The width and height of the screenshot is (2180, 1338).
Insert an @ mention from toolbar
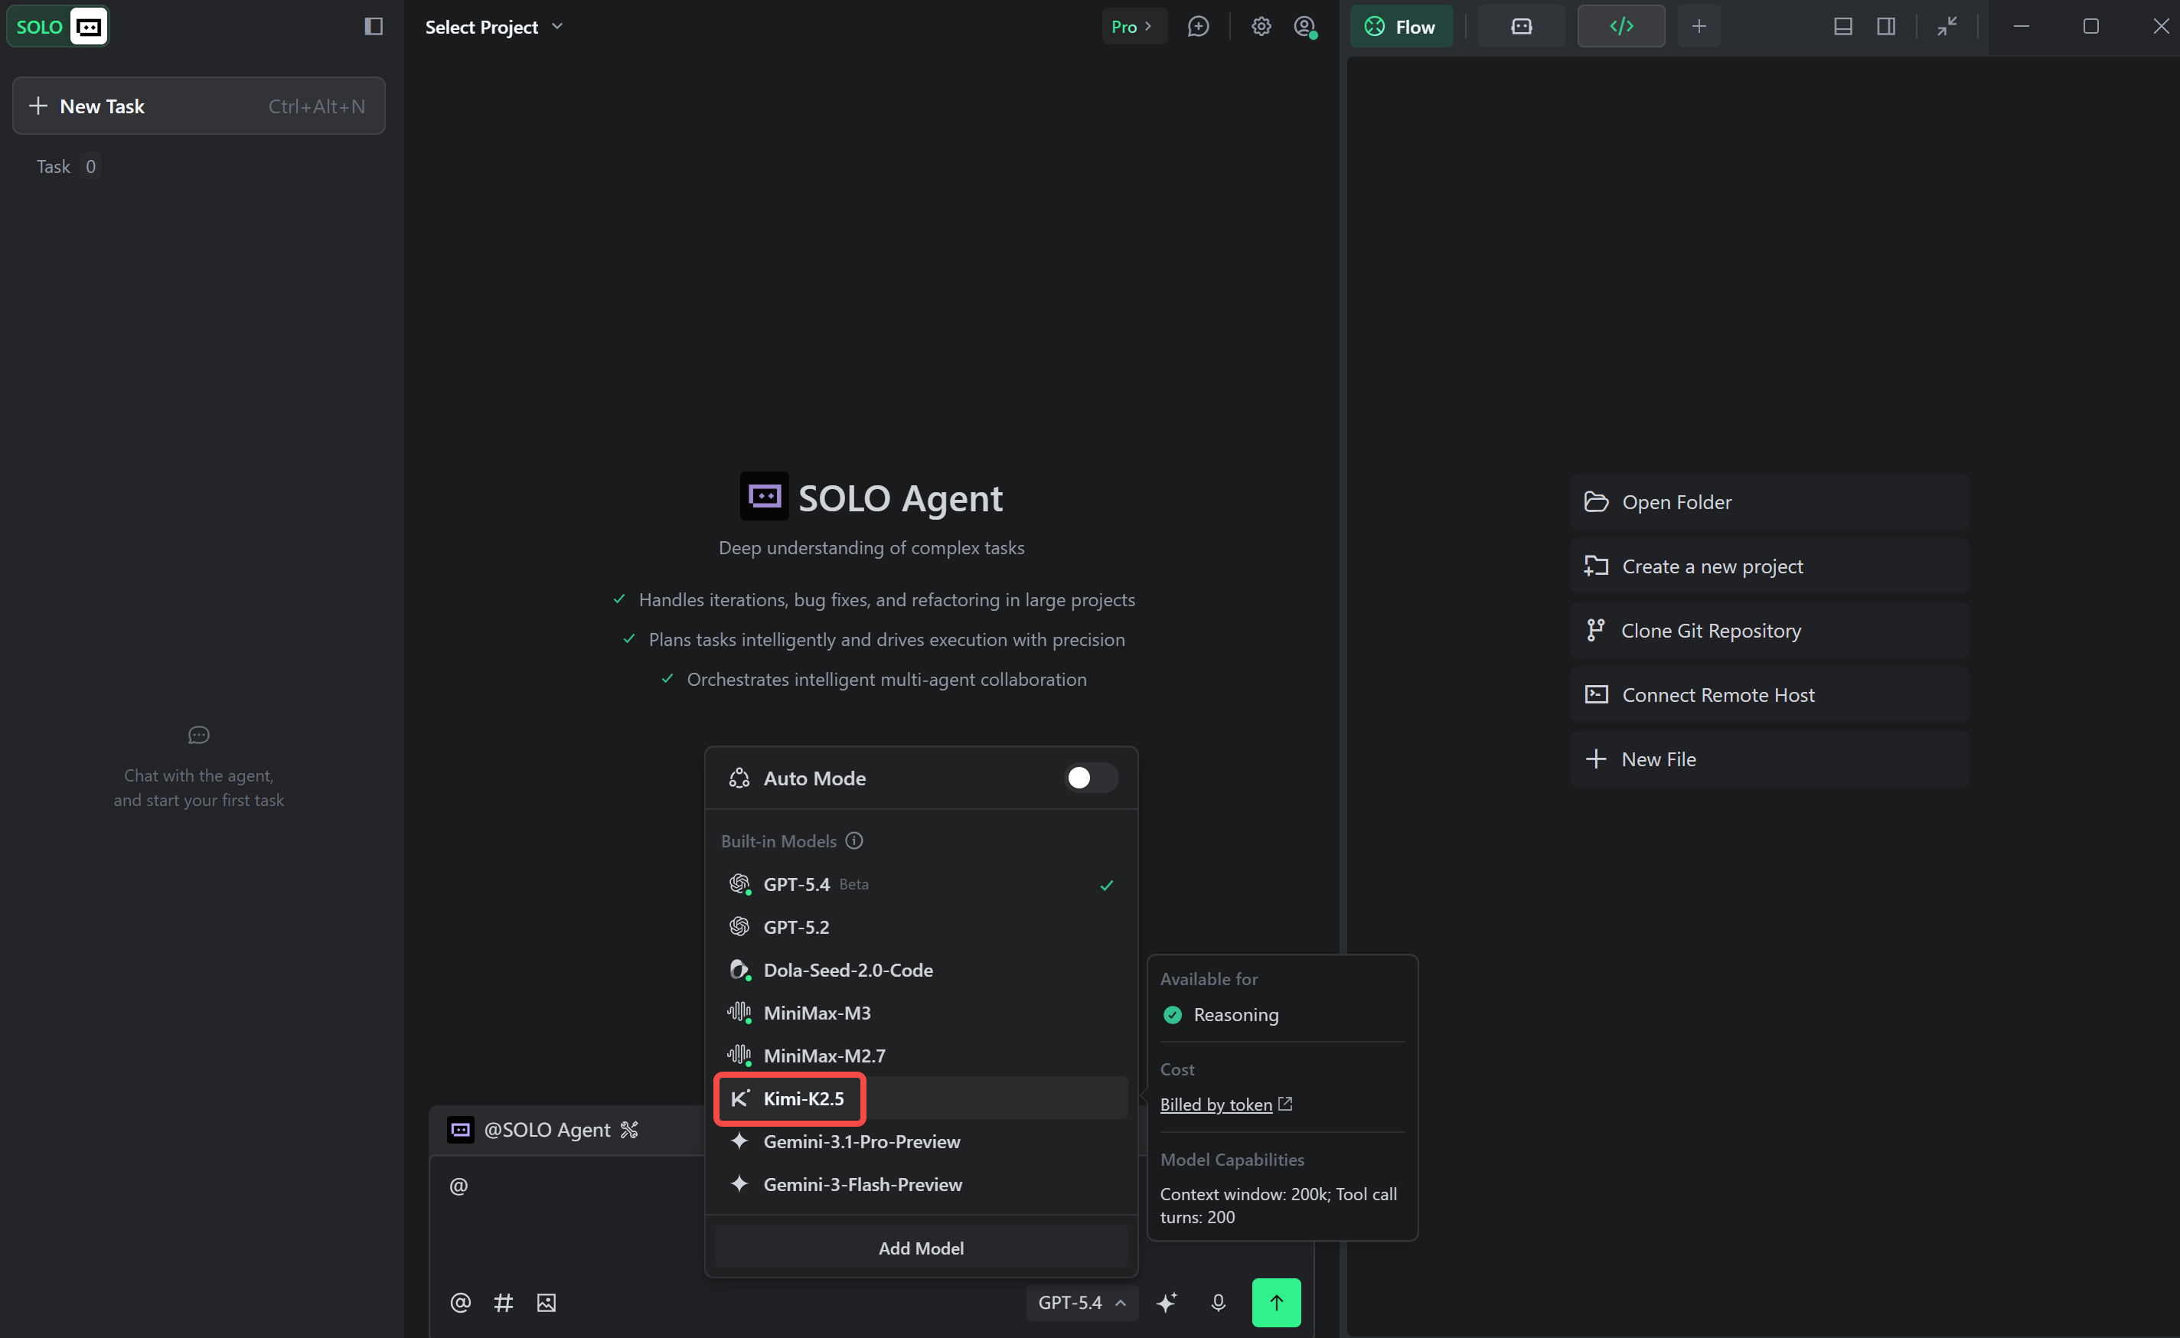(x=460, y=1303)
